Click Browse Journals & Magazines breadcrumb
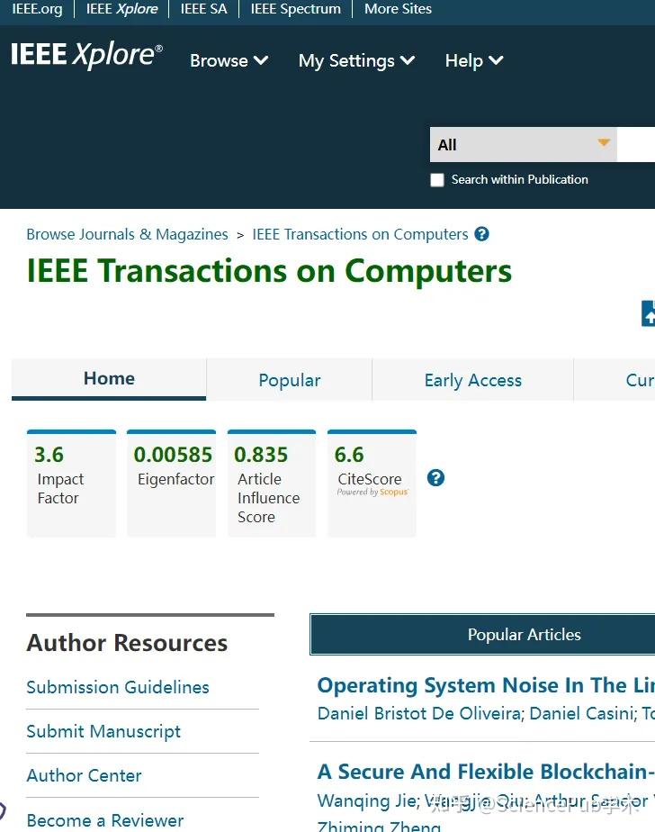Image resolution: width=655 pixels, height=832 pixels. pos(127,234)
